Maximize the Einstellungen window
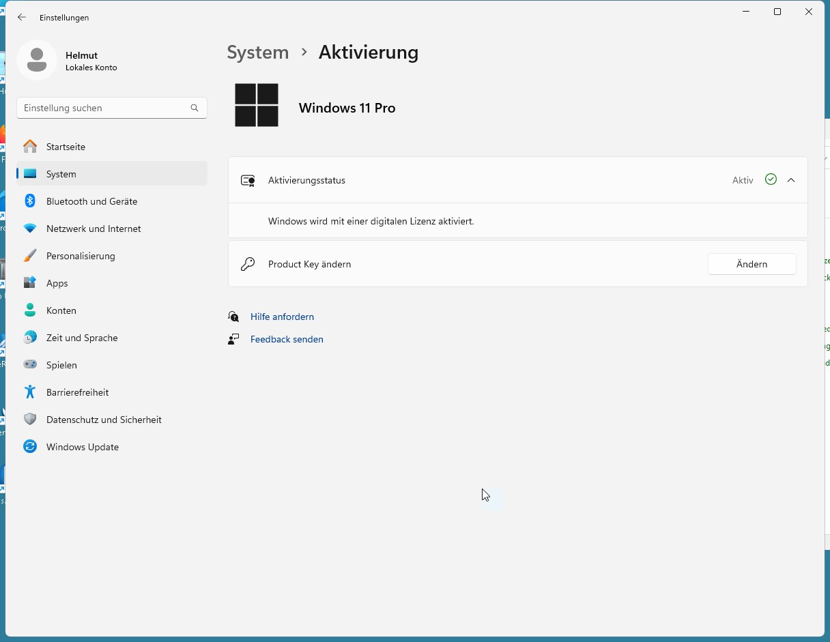The width and height of the screenshot is (830, 642). pos(777,12)
